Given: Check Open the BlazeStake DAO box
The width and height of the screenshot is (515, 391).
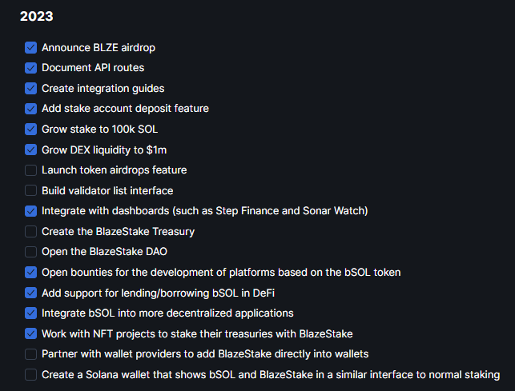Looking at the screenshot, I should pyautogui.click(x=30, y=252).
